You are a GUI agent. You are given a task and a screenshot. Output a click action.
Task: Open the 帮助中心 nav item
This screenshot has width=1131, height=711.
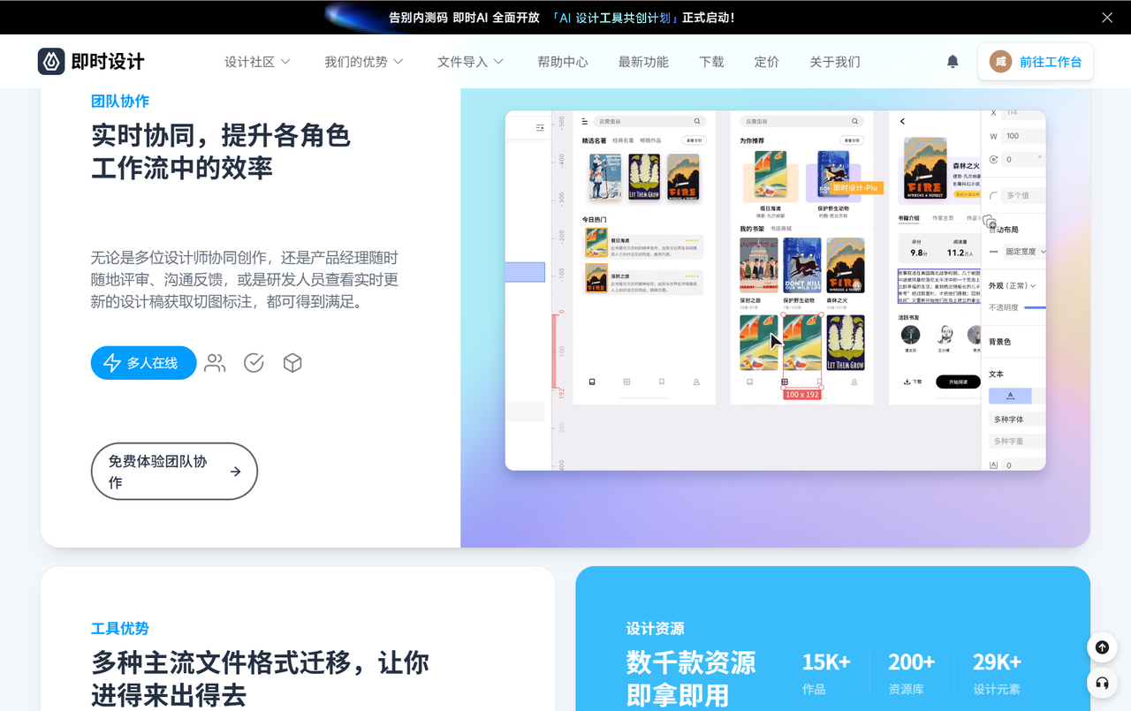(x=563, y=62)
